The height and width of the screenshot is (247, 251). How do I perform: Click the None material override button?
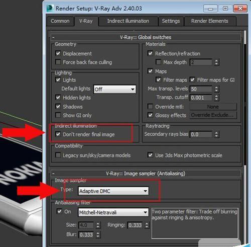click(213, 107)
